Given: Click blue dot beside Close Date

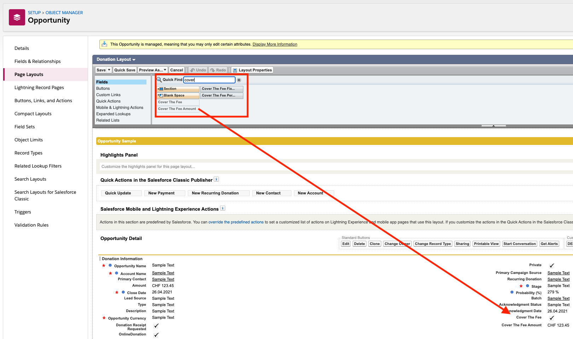Looking at the screenshot, I should pos(123,292).
